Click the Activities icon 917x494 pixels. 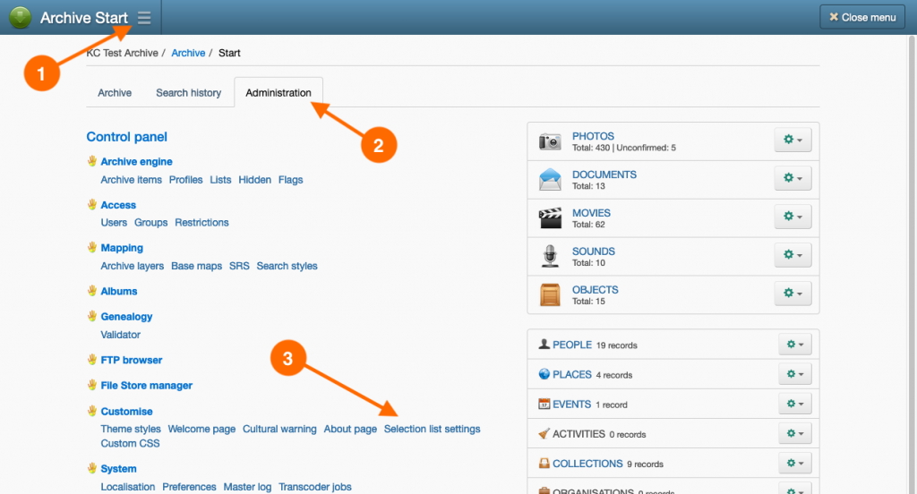pos(544,434)
